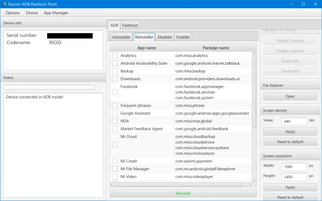The height and width of the screenshot is (201, 322).
Task: Click the Xiaomi ADB/Fastboot Tools title bar icon
Action: 4,4
